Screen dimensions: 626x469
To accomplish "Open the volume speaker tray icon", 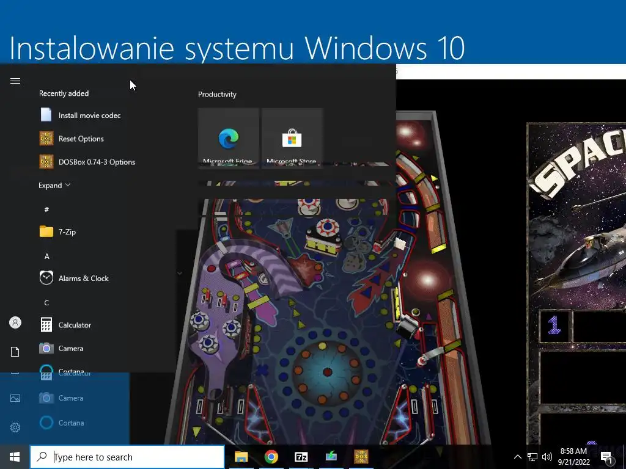I will click(547, 457).
